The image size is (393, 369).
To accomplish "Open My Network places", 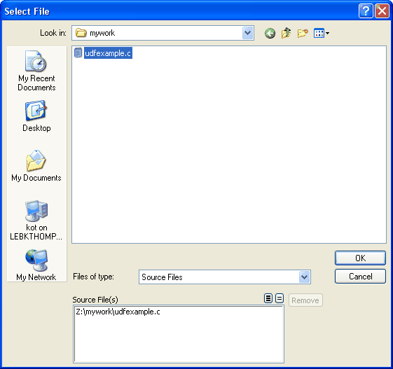I will (x=36, y=265).
